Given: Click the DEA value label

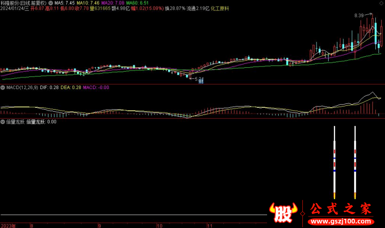Looking at the screenshot, I should tap(72, 88).
